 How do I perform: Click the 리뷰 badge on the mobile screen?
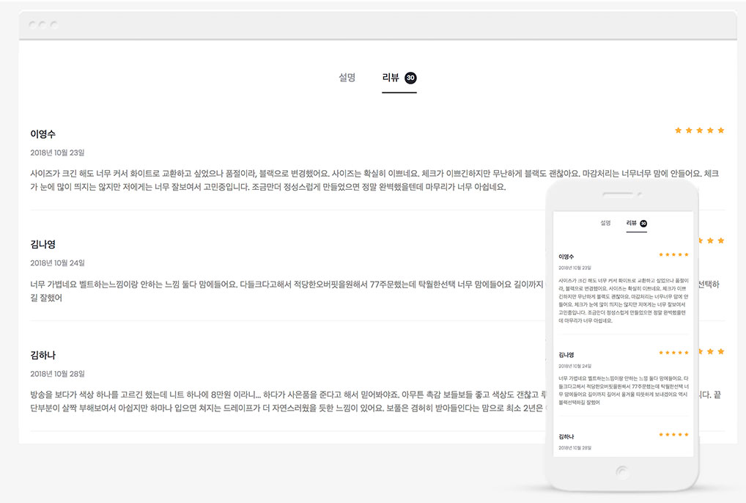[x=644, y=223]
